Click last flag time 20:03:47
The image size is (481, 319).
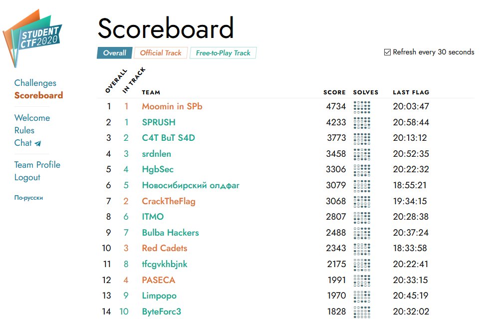pos(411,106)
